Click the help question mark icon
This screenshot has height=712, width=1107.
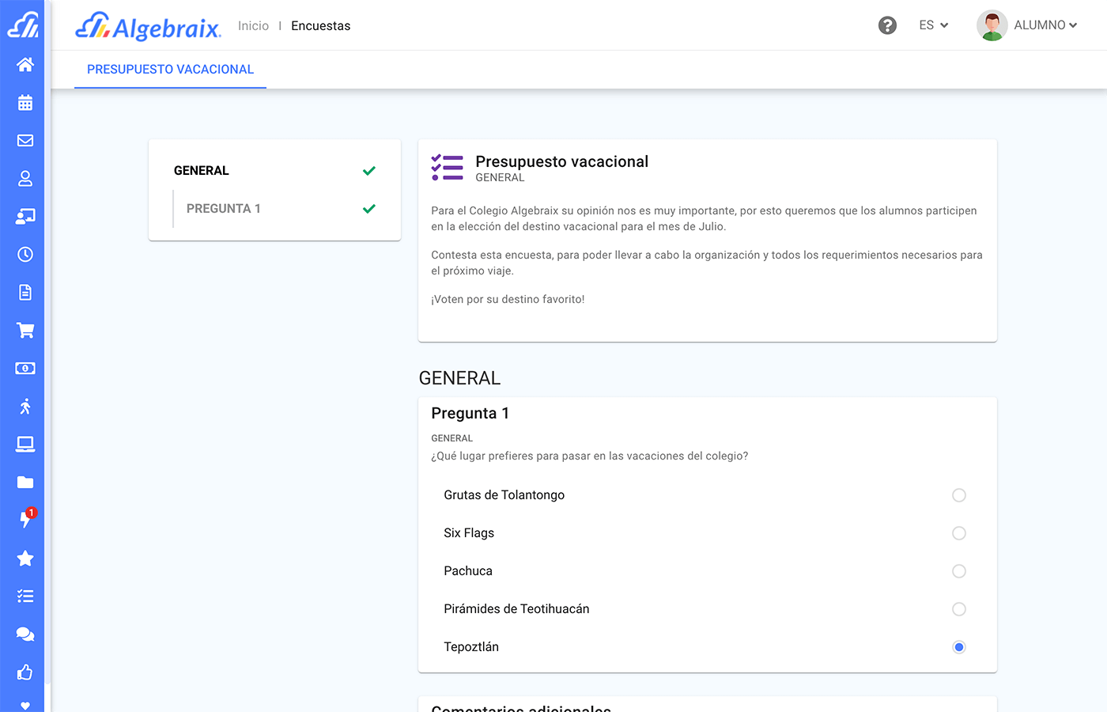(x=887, y=25)
